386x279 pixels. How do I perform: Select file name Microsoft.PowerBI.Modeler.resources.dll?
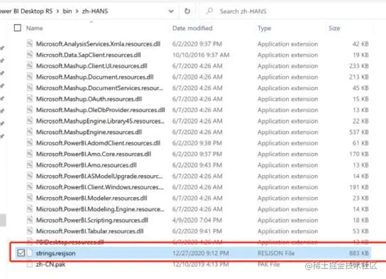coord(92,198)
